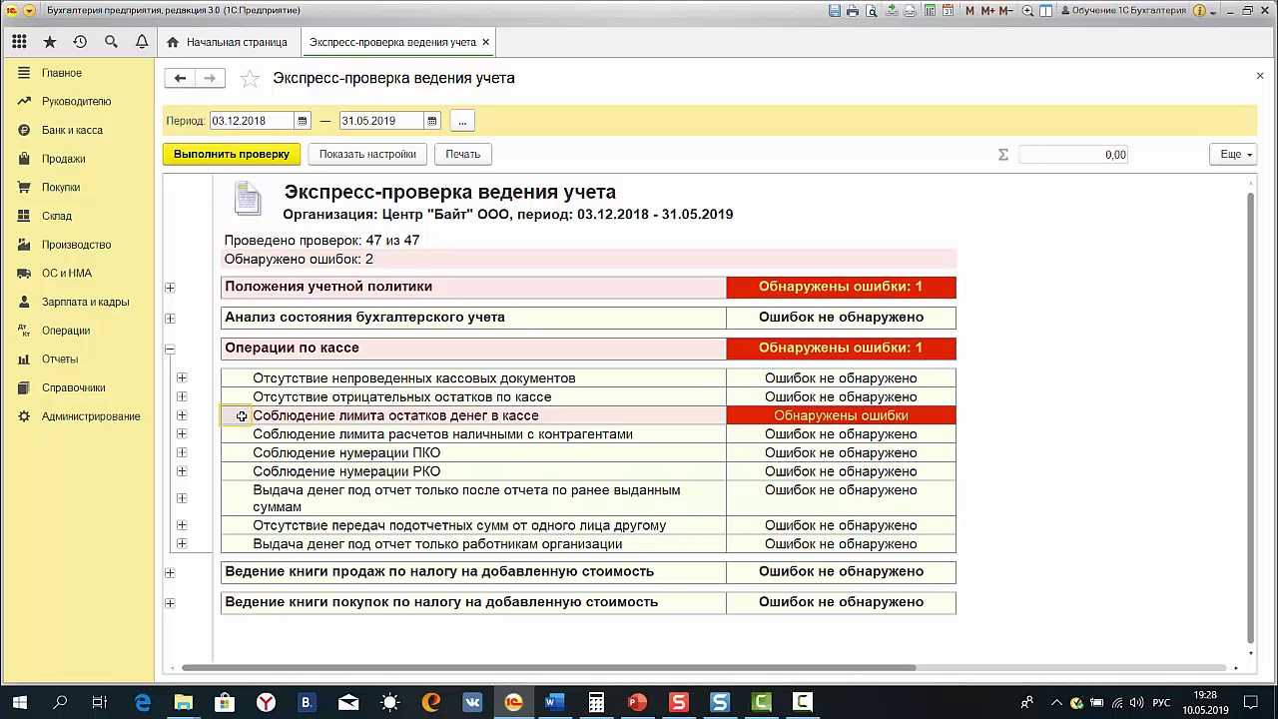Click Выполнить проверку button
This screenshot has height=719, width=1278.
tap(232, 155)
